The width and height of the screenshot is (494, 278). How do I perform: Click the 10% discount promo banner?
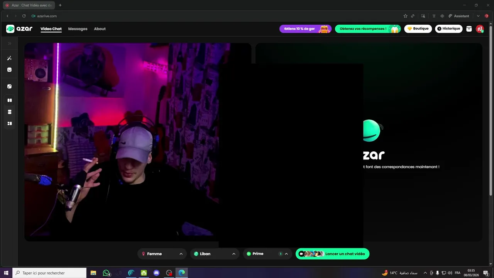[305, 29]
